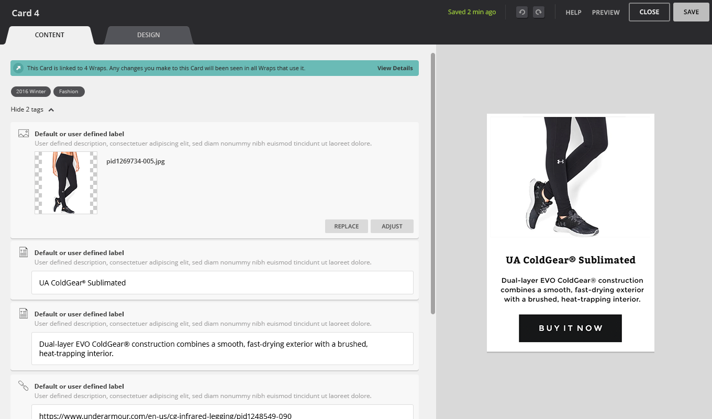Click the Card 4 title
Image resolution: width=712 pixels, height=419 pixels.
(x=26, y=13)
